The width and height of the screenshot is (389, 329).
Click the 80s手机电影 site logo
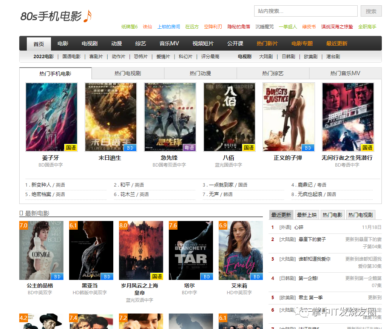point(56,16)
